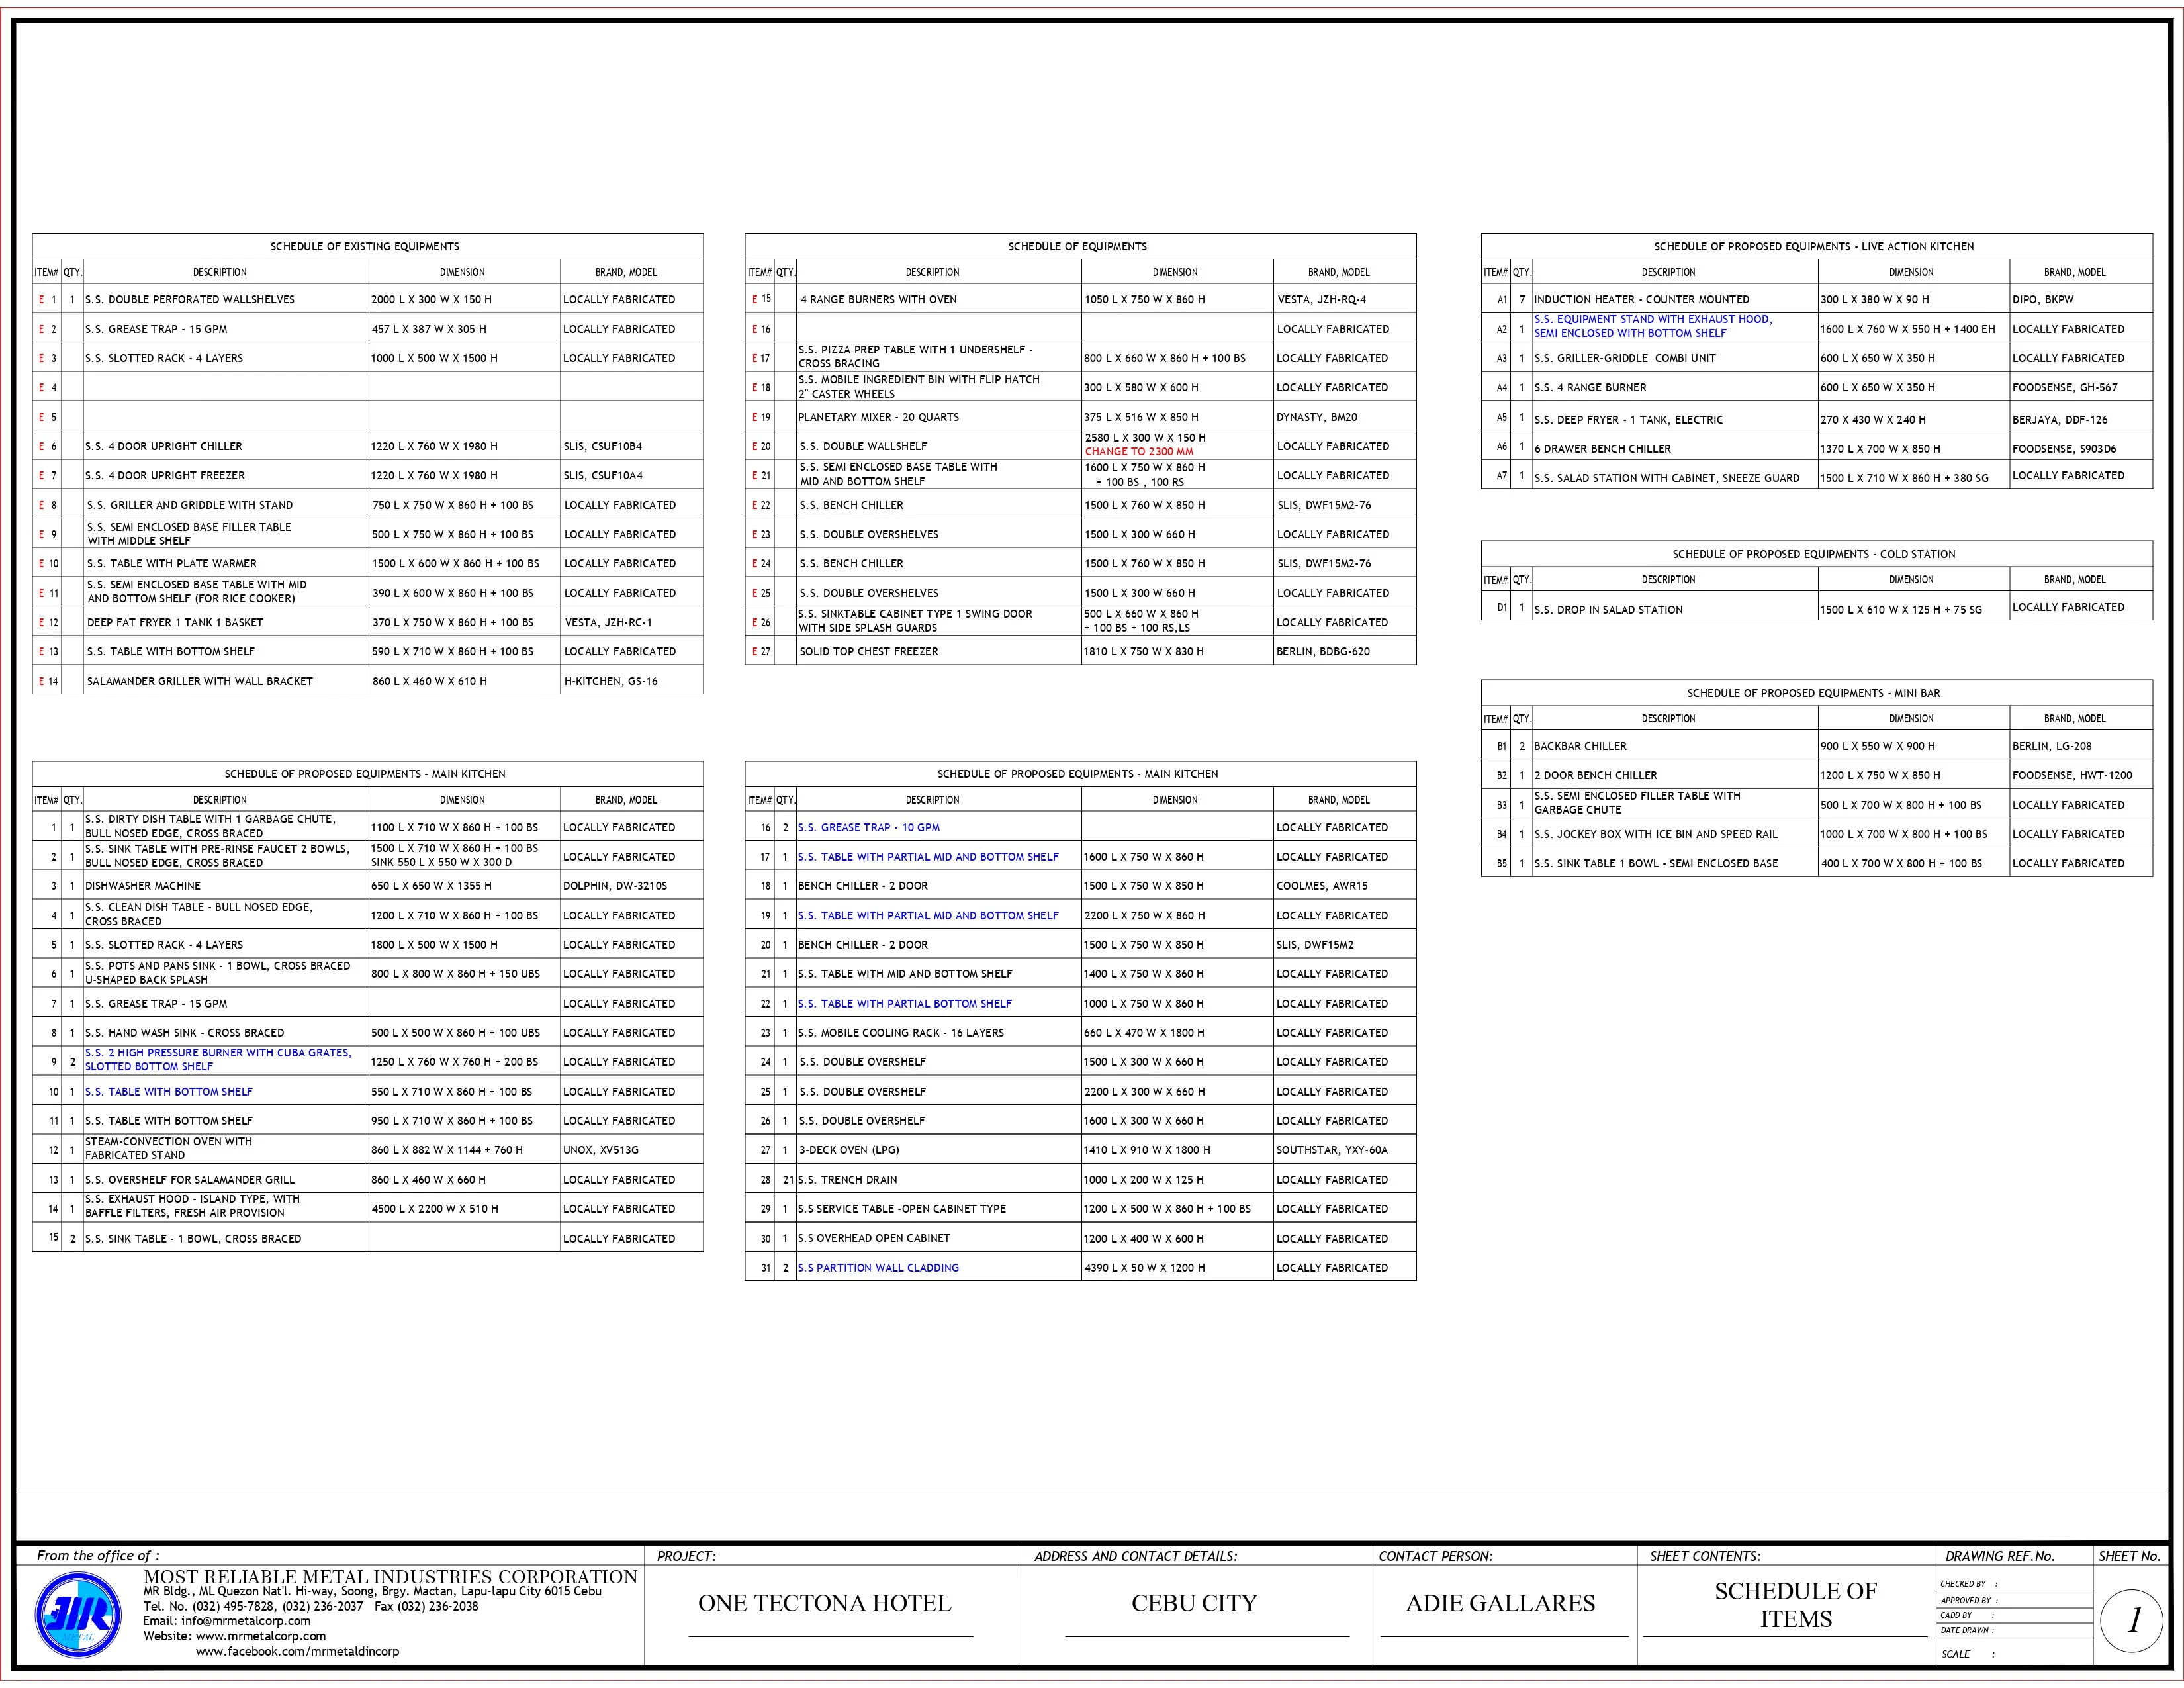Select SALAMANDER GRILLER WITH WALL BRACKET

pos(200,681)
